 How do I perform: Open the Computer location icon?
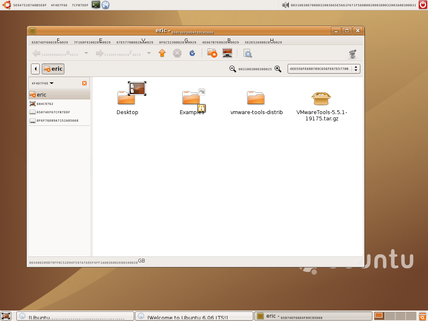[227, 53]
